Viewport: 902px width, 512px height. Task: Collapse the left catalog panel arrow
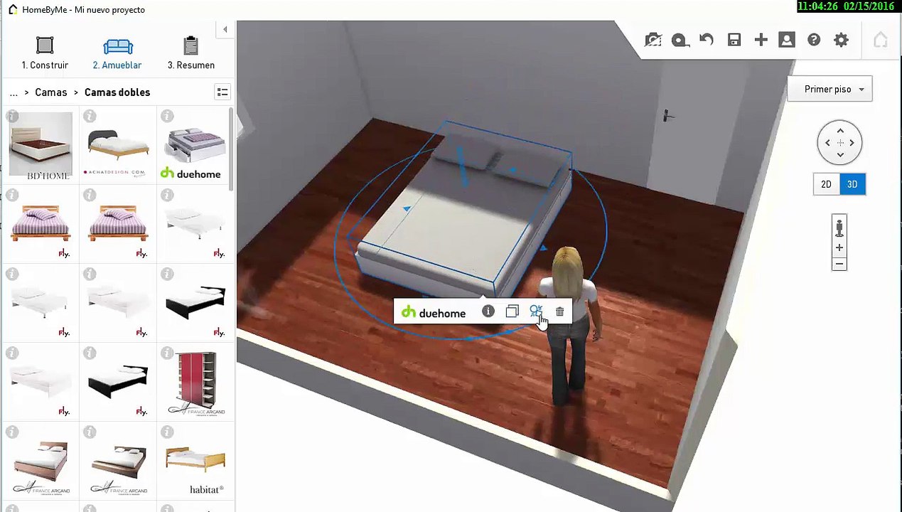click(x=225, y=29)
